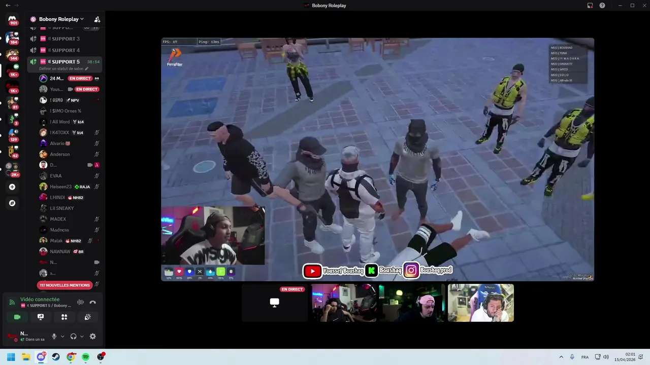Click the help question mark in title bar
The height and width of the screenshot is (365, 650).
602,5
